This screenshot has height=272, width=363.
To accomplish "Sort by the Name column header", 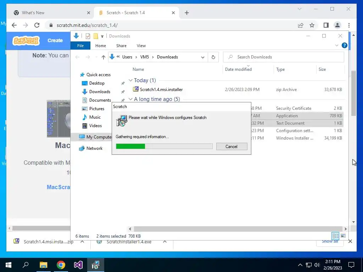I will [x=138, y=69].
